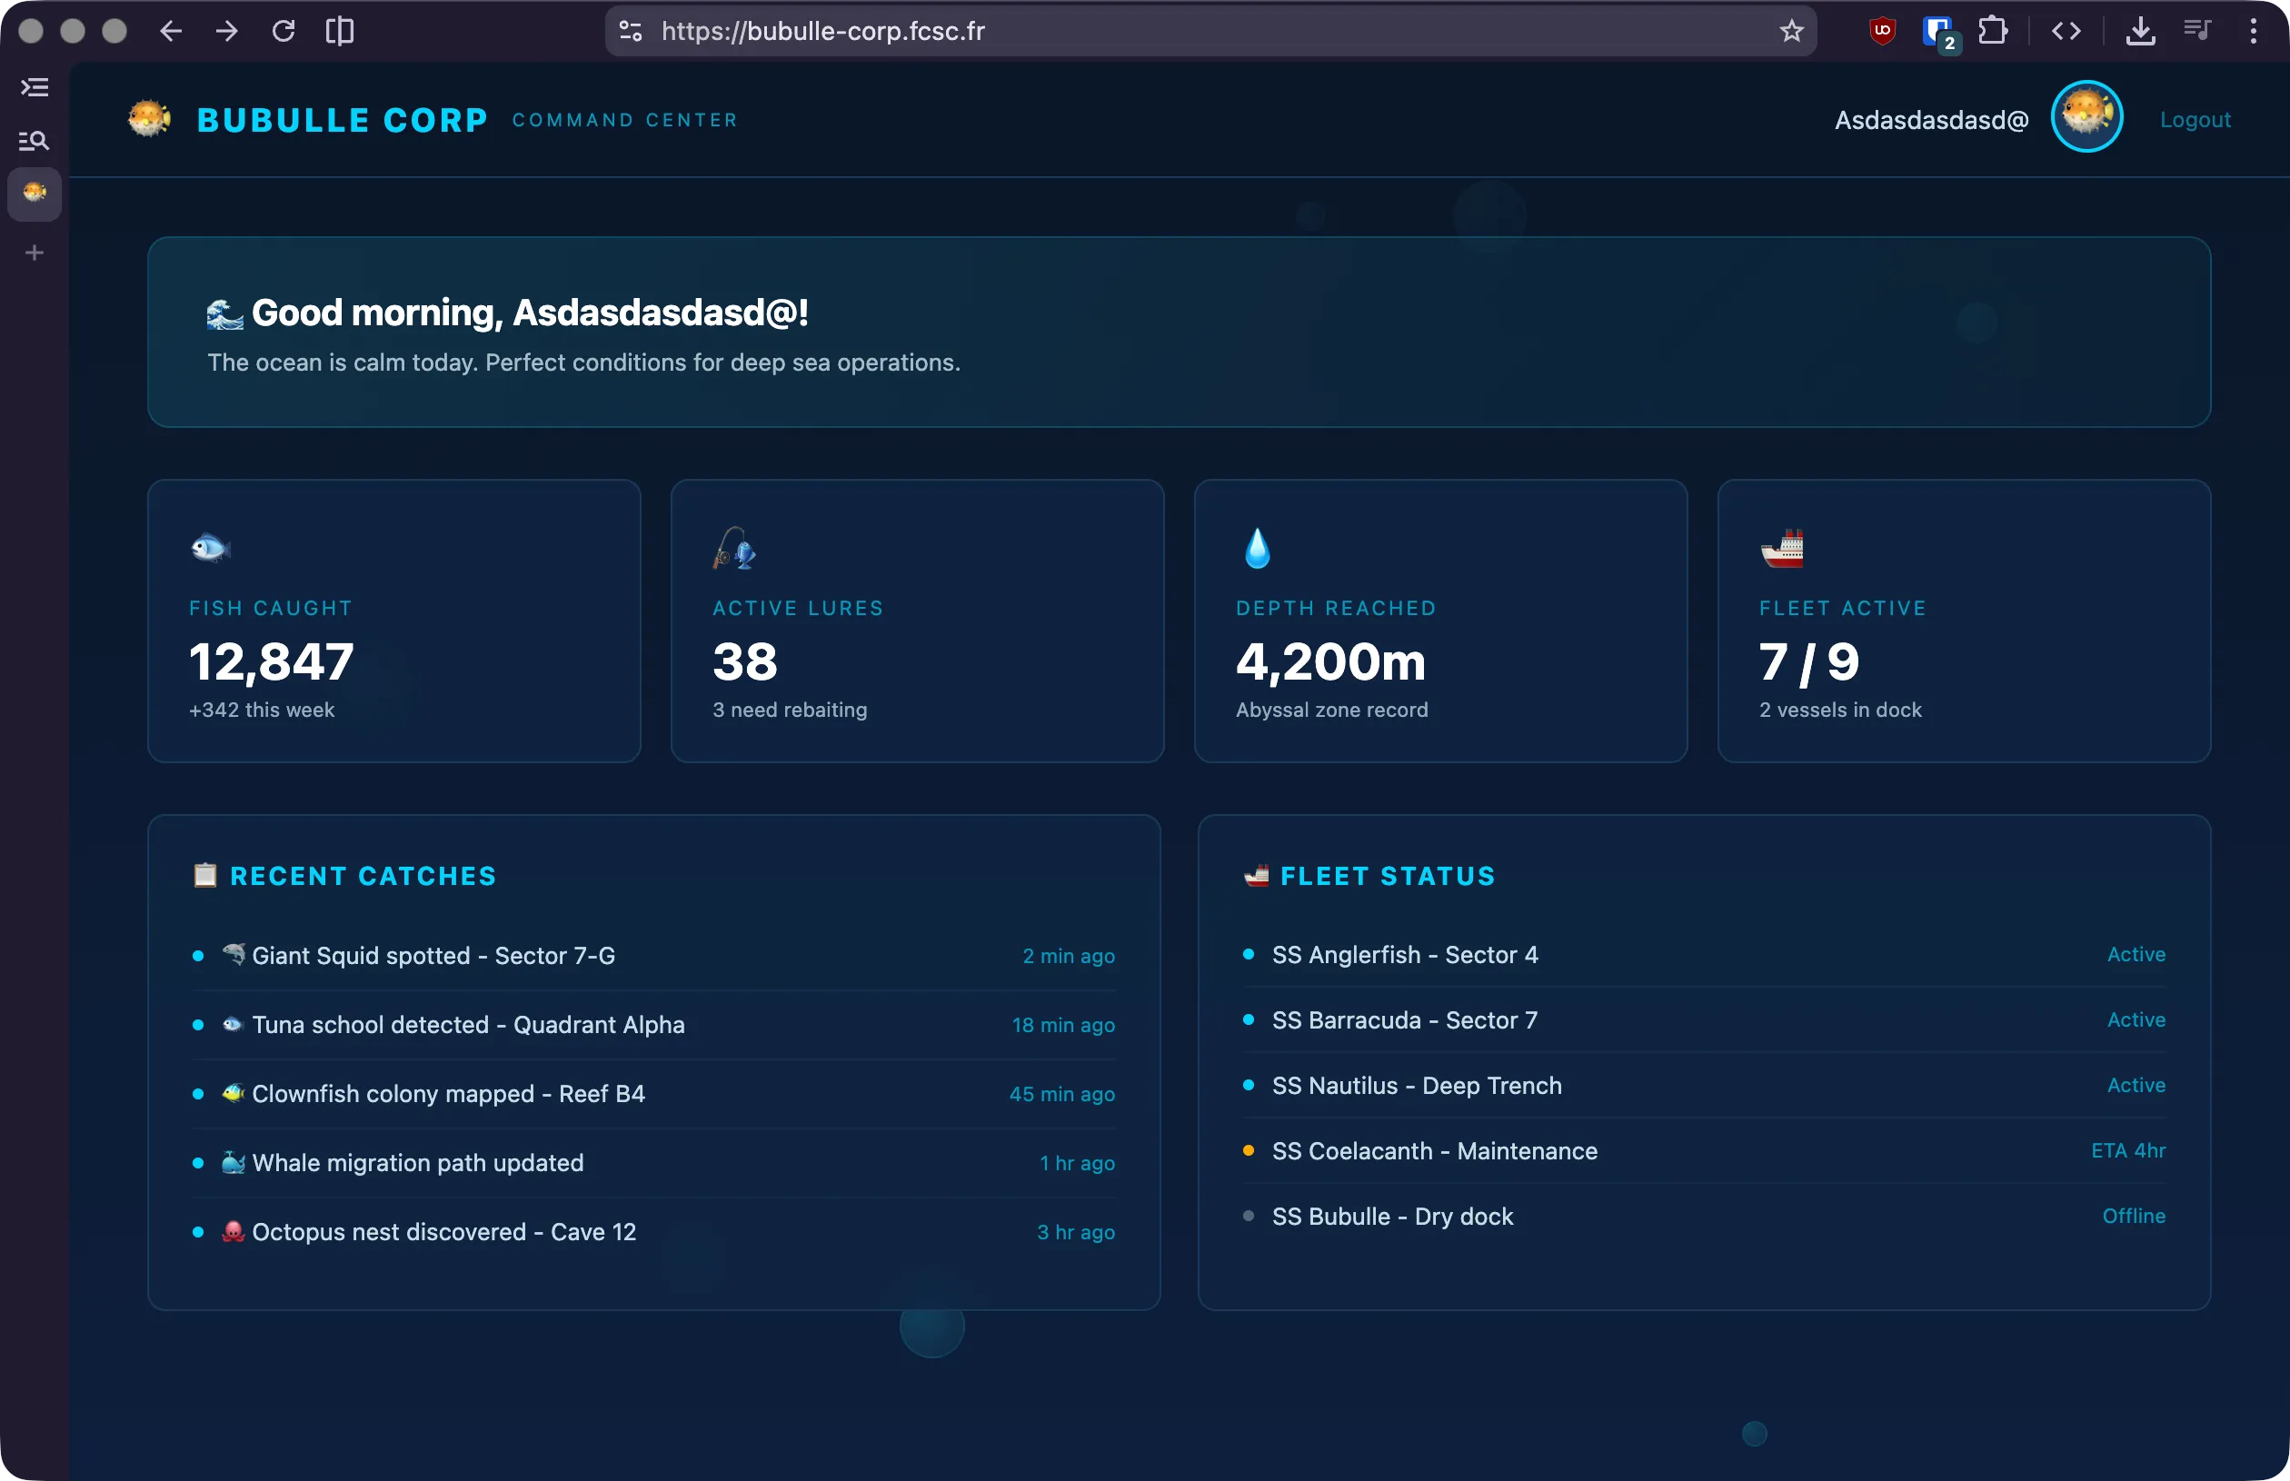
Task: Click the plus button to open a new tab
Action: click(x=34, y=252)
